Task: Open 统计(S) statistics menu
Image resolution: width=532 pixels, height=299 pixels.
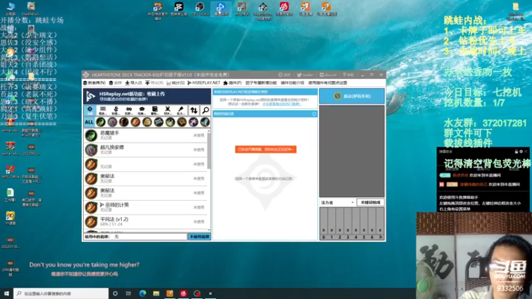Action: [176, 82]
